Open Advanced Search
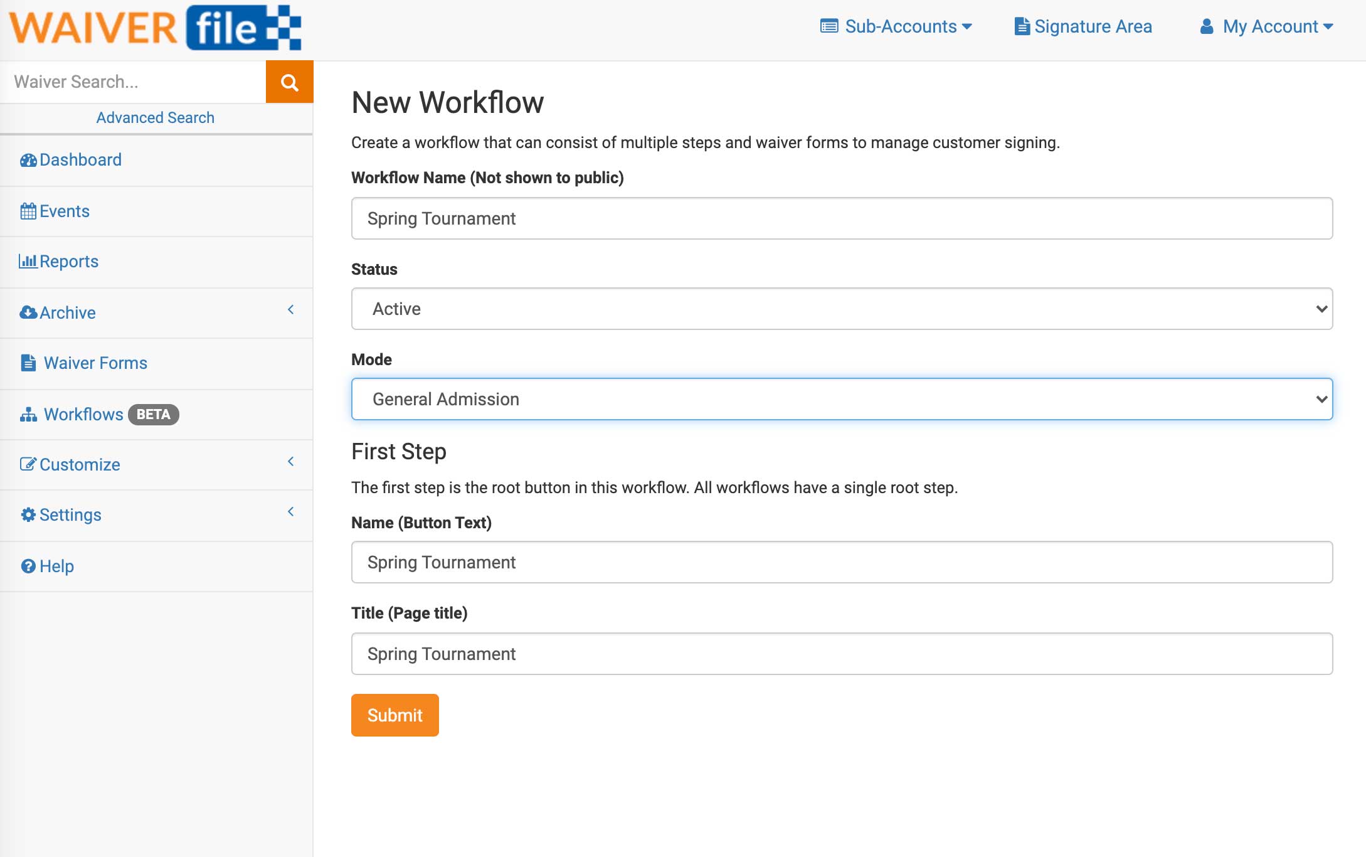This screenshot has height=857, width=1366. click(x=155, y=117)
